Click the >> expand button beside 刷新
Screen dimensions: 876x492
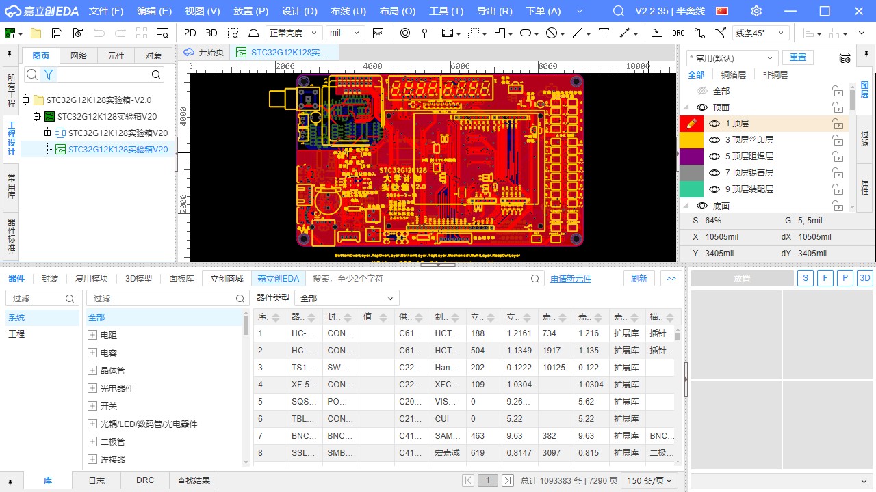click(671, 278)
